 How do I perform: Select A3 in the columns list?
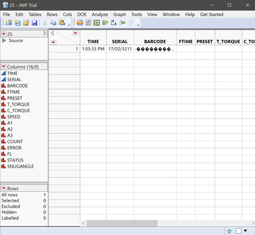10,135
